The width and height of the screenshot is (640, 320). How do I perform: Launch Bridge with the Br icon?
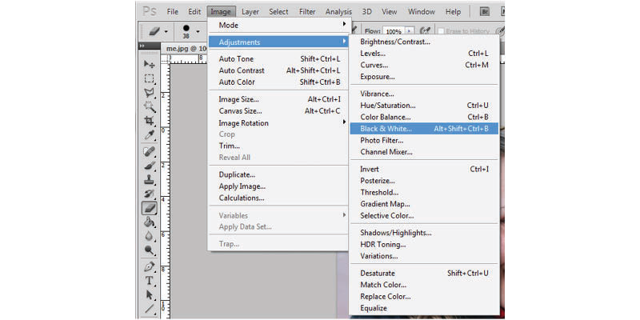[x=485, y=12]
